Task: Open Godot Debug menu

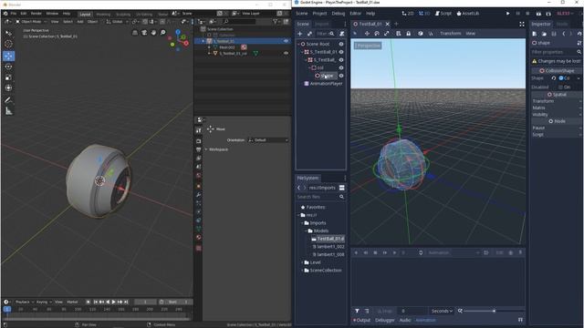Action: (339, 14)
